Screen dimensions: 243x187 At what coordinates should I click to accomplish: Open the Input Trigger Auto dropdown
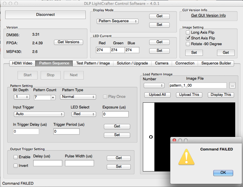click(x=39, y=114)
